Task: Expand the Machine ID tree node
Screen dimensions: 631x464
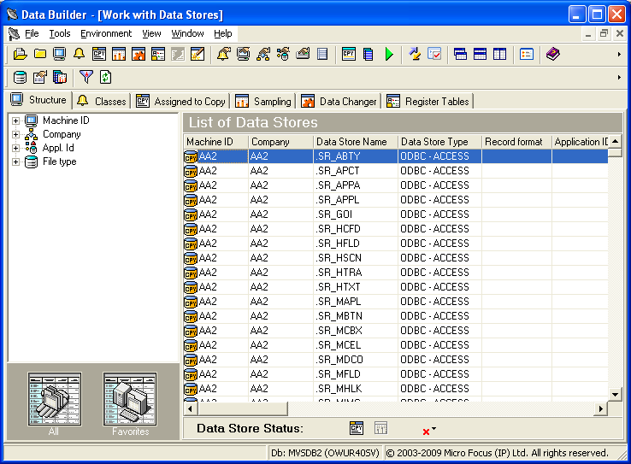Action: (x=15, y=120)
